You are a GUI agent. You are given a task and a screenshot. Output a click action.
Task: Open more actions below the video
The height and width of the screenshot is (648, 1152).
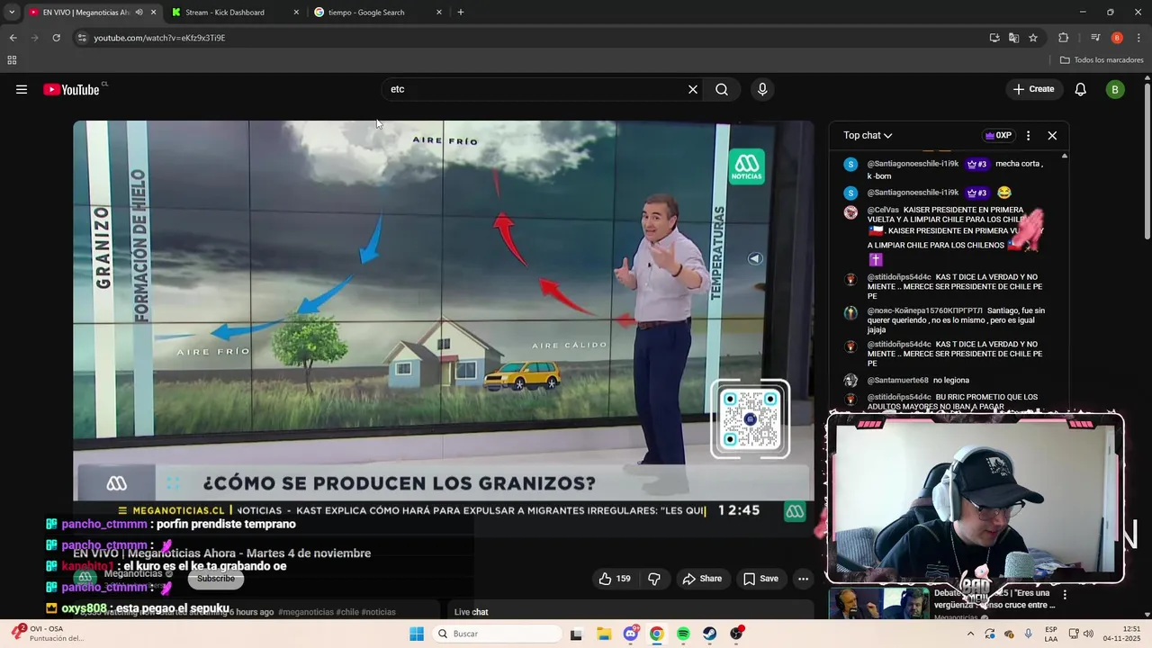point(804,579)
